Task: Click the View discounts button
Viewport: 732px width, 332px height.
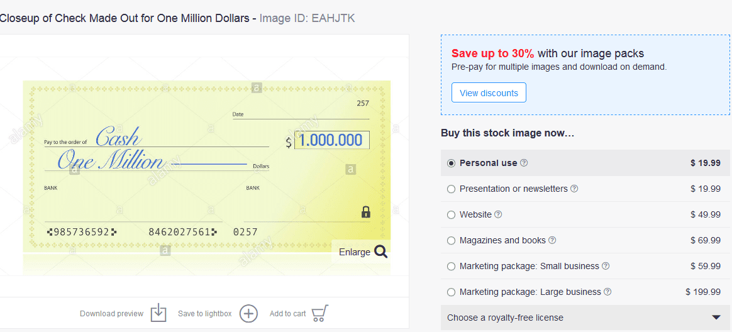Action: tap(489, 93)
